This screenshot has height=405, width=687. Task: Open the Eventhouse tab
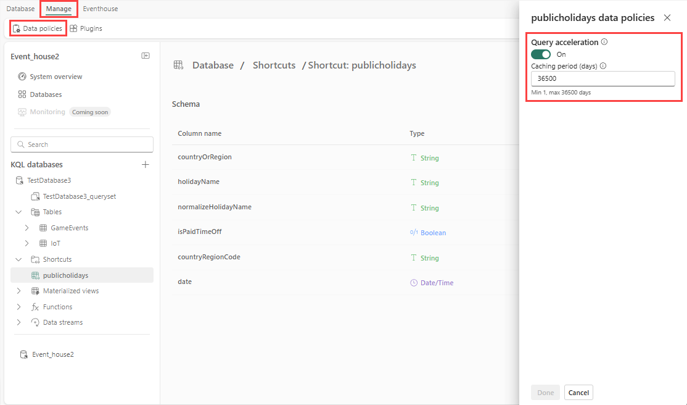(x=100, y=8)
